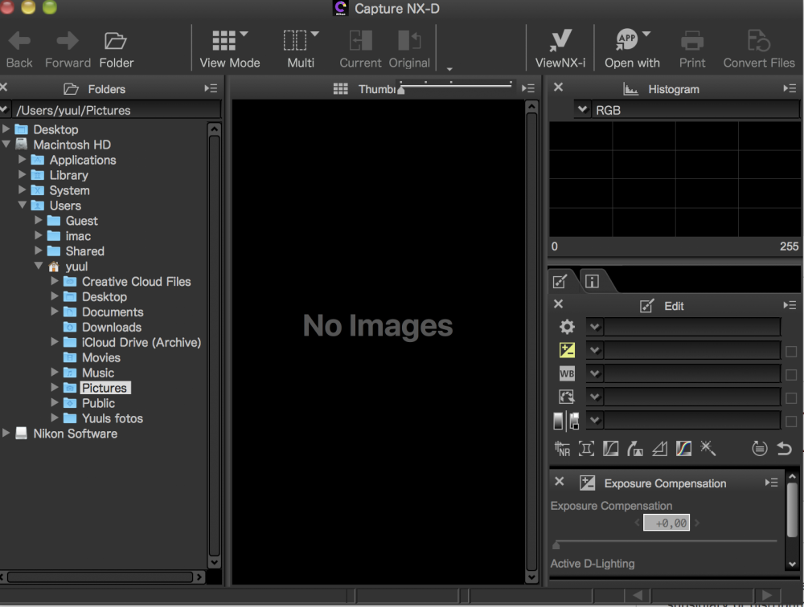Open the Edit panel options menu
This screenshot has width=804, height=607.
coord(790,305)
